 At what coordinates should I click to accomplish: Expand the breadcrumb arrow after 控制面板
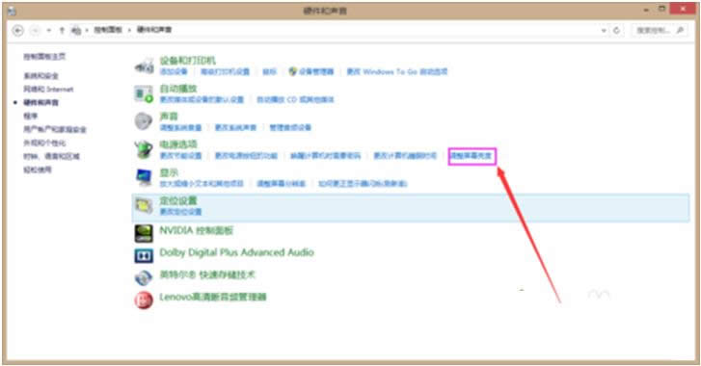click(x=129, y=30)
